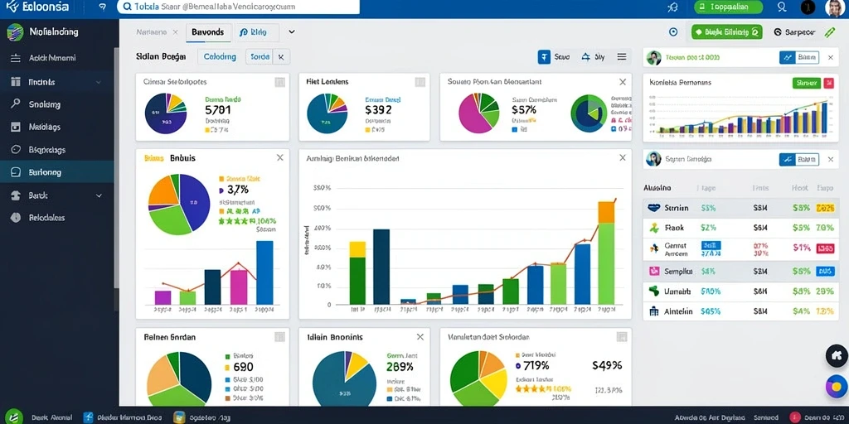Click the Snolding magnifier sidebar icon
This screenshot has height=424, width=849.
16,104
